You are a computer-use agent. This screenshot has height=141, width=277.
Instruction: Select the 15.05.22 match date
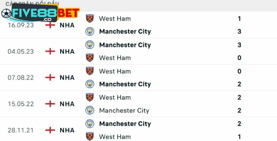coord(21,104)
